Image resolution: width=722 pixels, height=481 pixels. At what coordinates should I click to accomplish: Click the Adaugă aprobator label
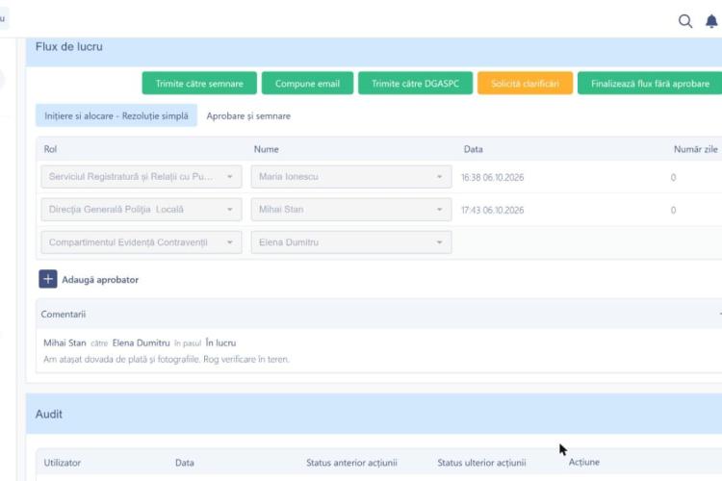pyautogui.click(x=100, y=280)
